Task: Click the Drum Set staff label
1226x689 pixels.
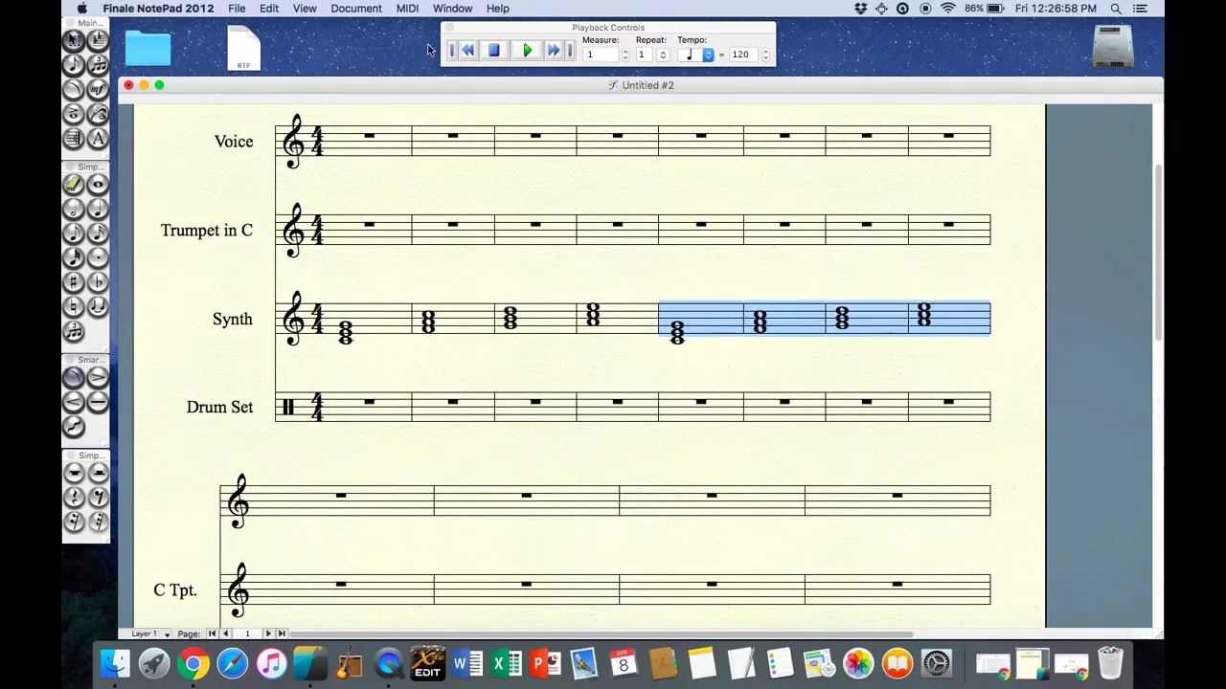Action: coord(220,408)
